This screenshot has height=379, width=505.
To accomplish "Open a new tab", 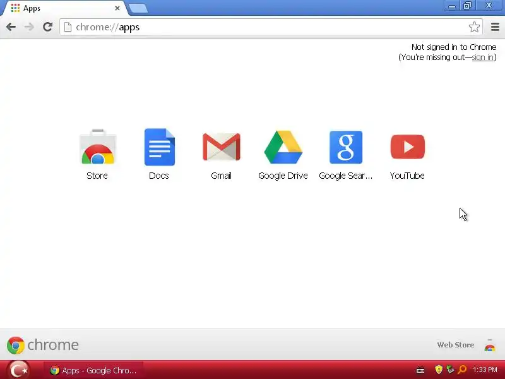I will tap(138, 8).
